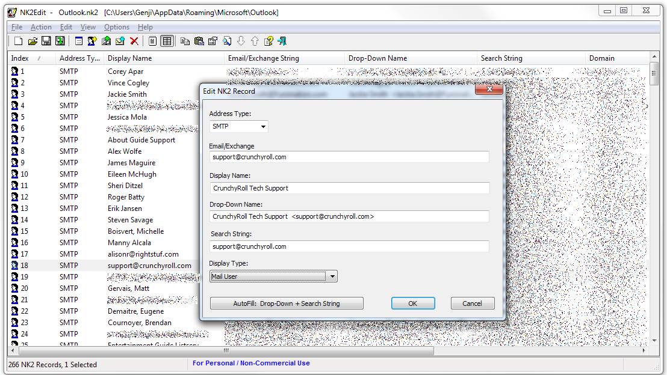Image resolution: width=667 pixels, height=375 pixels.
Task: Toggle the table view mode button
Action: [167, 41]
